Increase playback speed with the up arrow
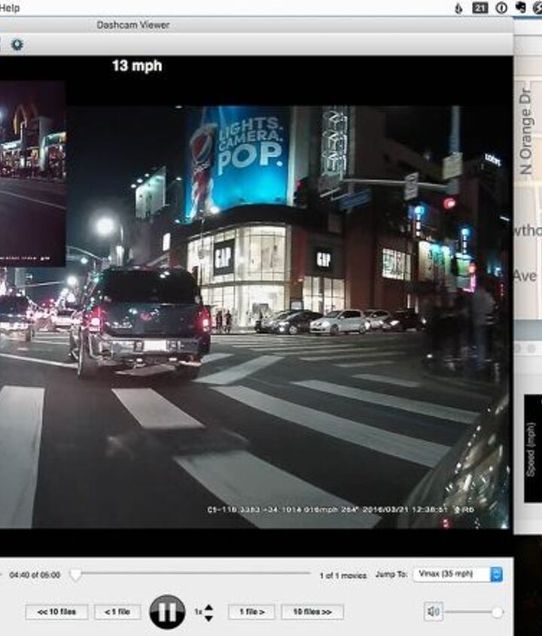The width and height of the screenshot is (542, 636). (x=209, y=607)
